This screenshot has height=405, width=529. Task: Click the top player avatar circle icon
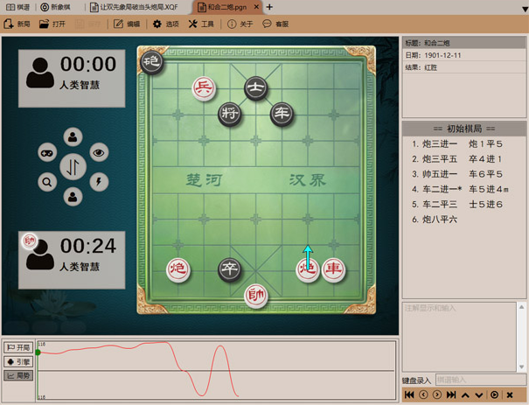click(x=73, y=137)
